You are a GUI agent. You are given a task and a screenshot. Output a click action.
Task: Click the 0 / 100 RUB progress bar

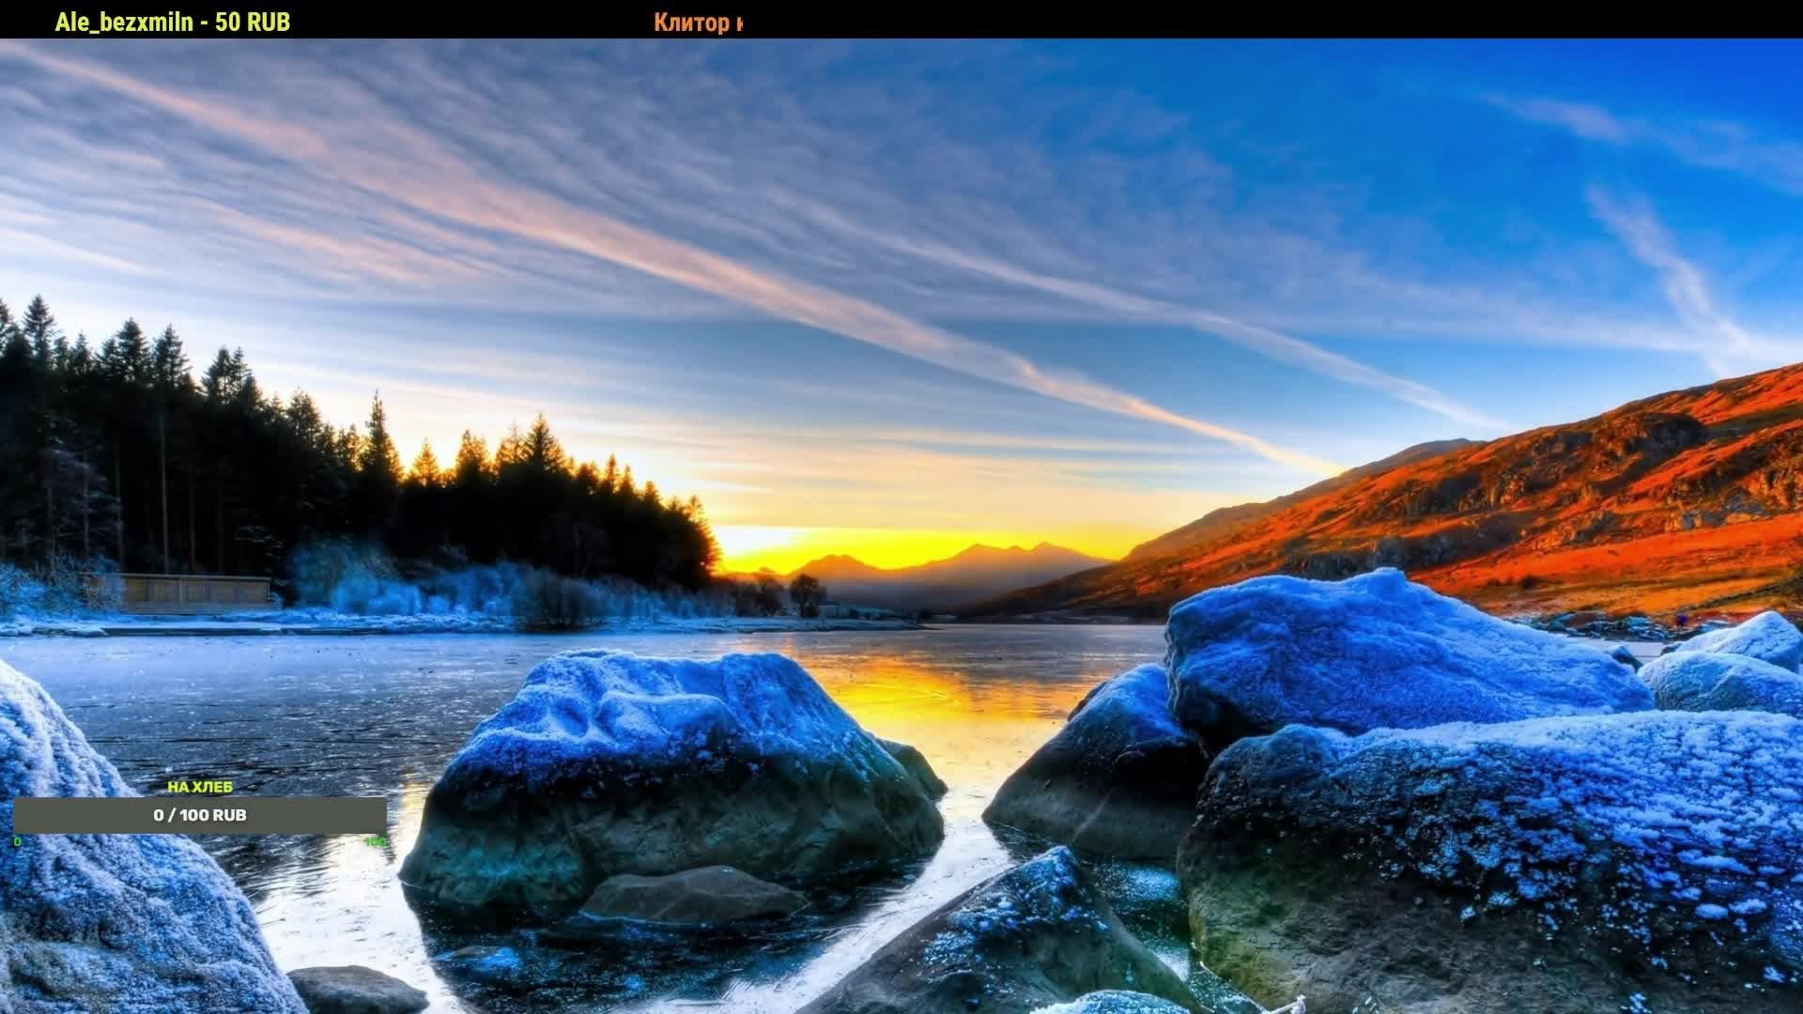click(x=200, y=815)
